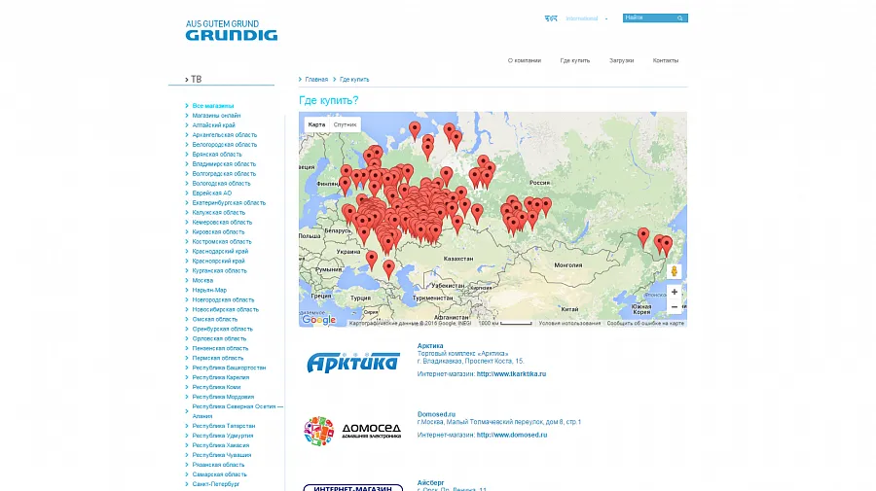Screen dimensions: 876x491
Task: Select Брянская область region
Action: [217, 154]
